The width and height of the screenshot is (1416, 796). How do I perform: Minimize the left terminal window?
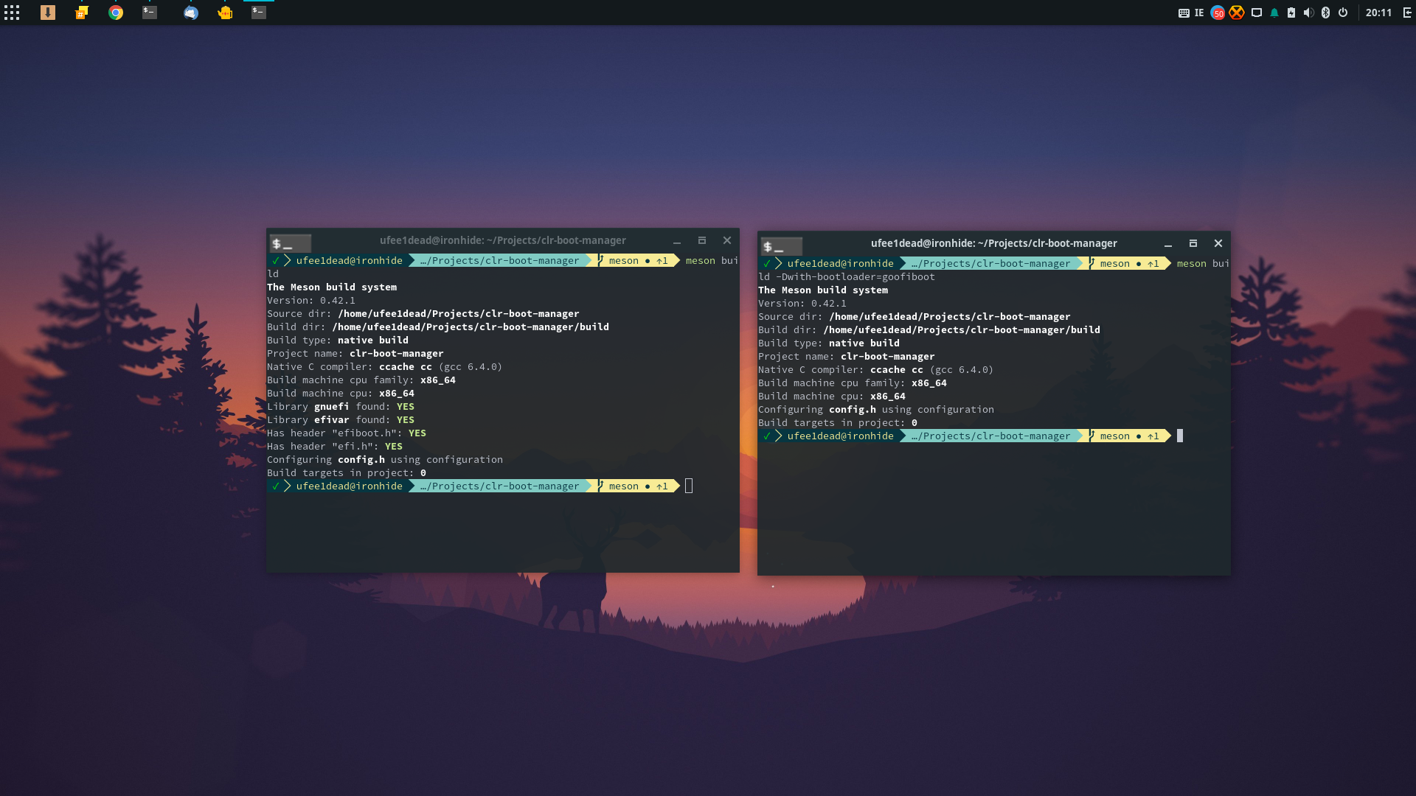click(677, 241)
